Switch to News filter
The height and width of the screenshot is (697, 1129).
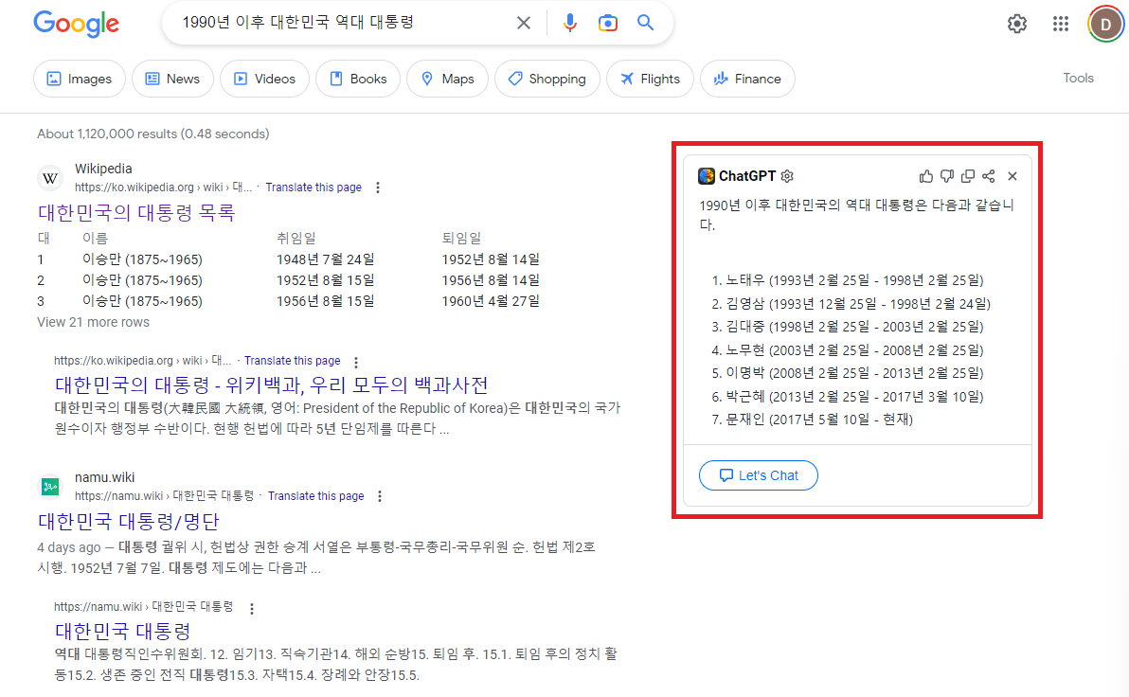(x=172, y=79)
